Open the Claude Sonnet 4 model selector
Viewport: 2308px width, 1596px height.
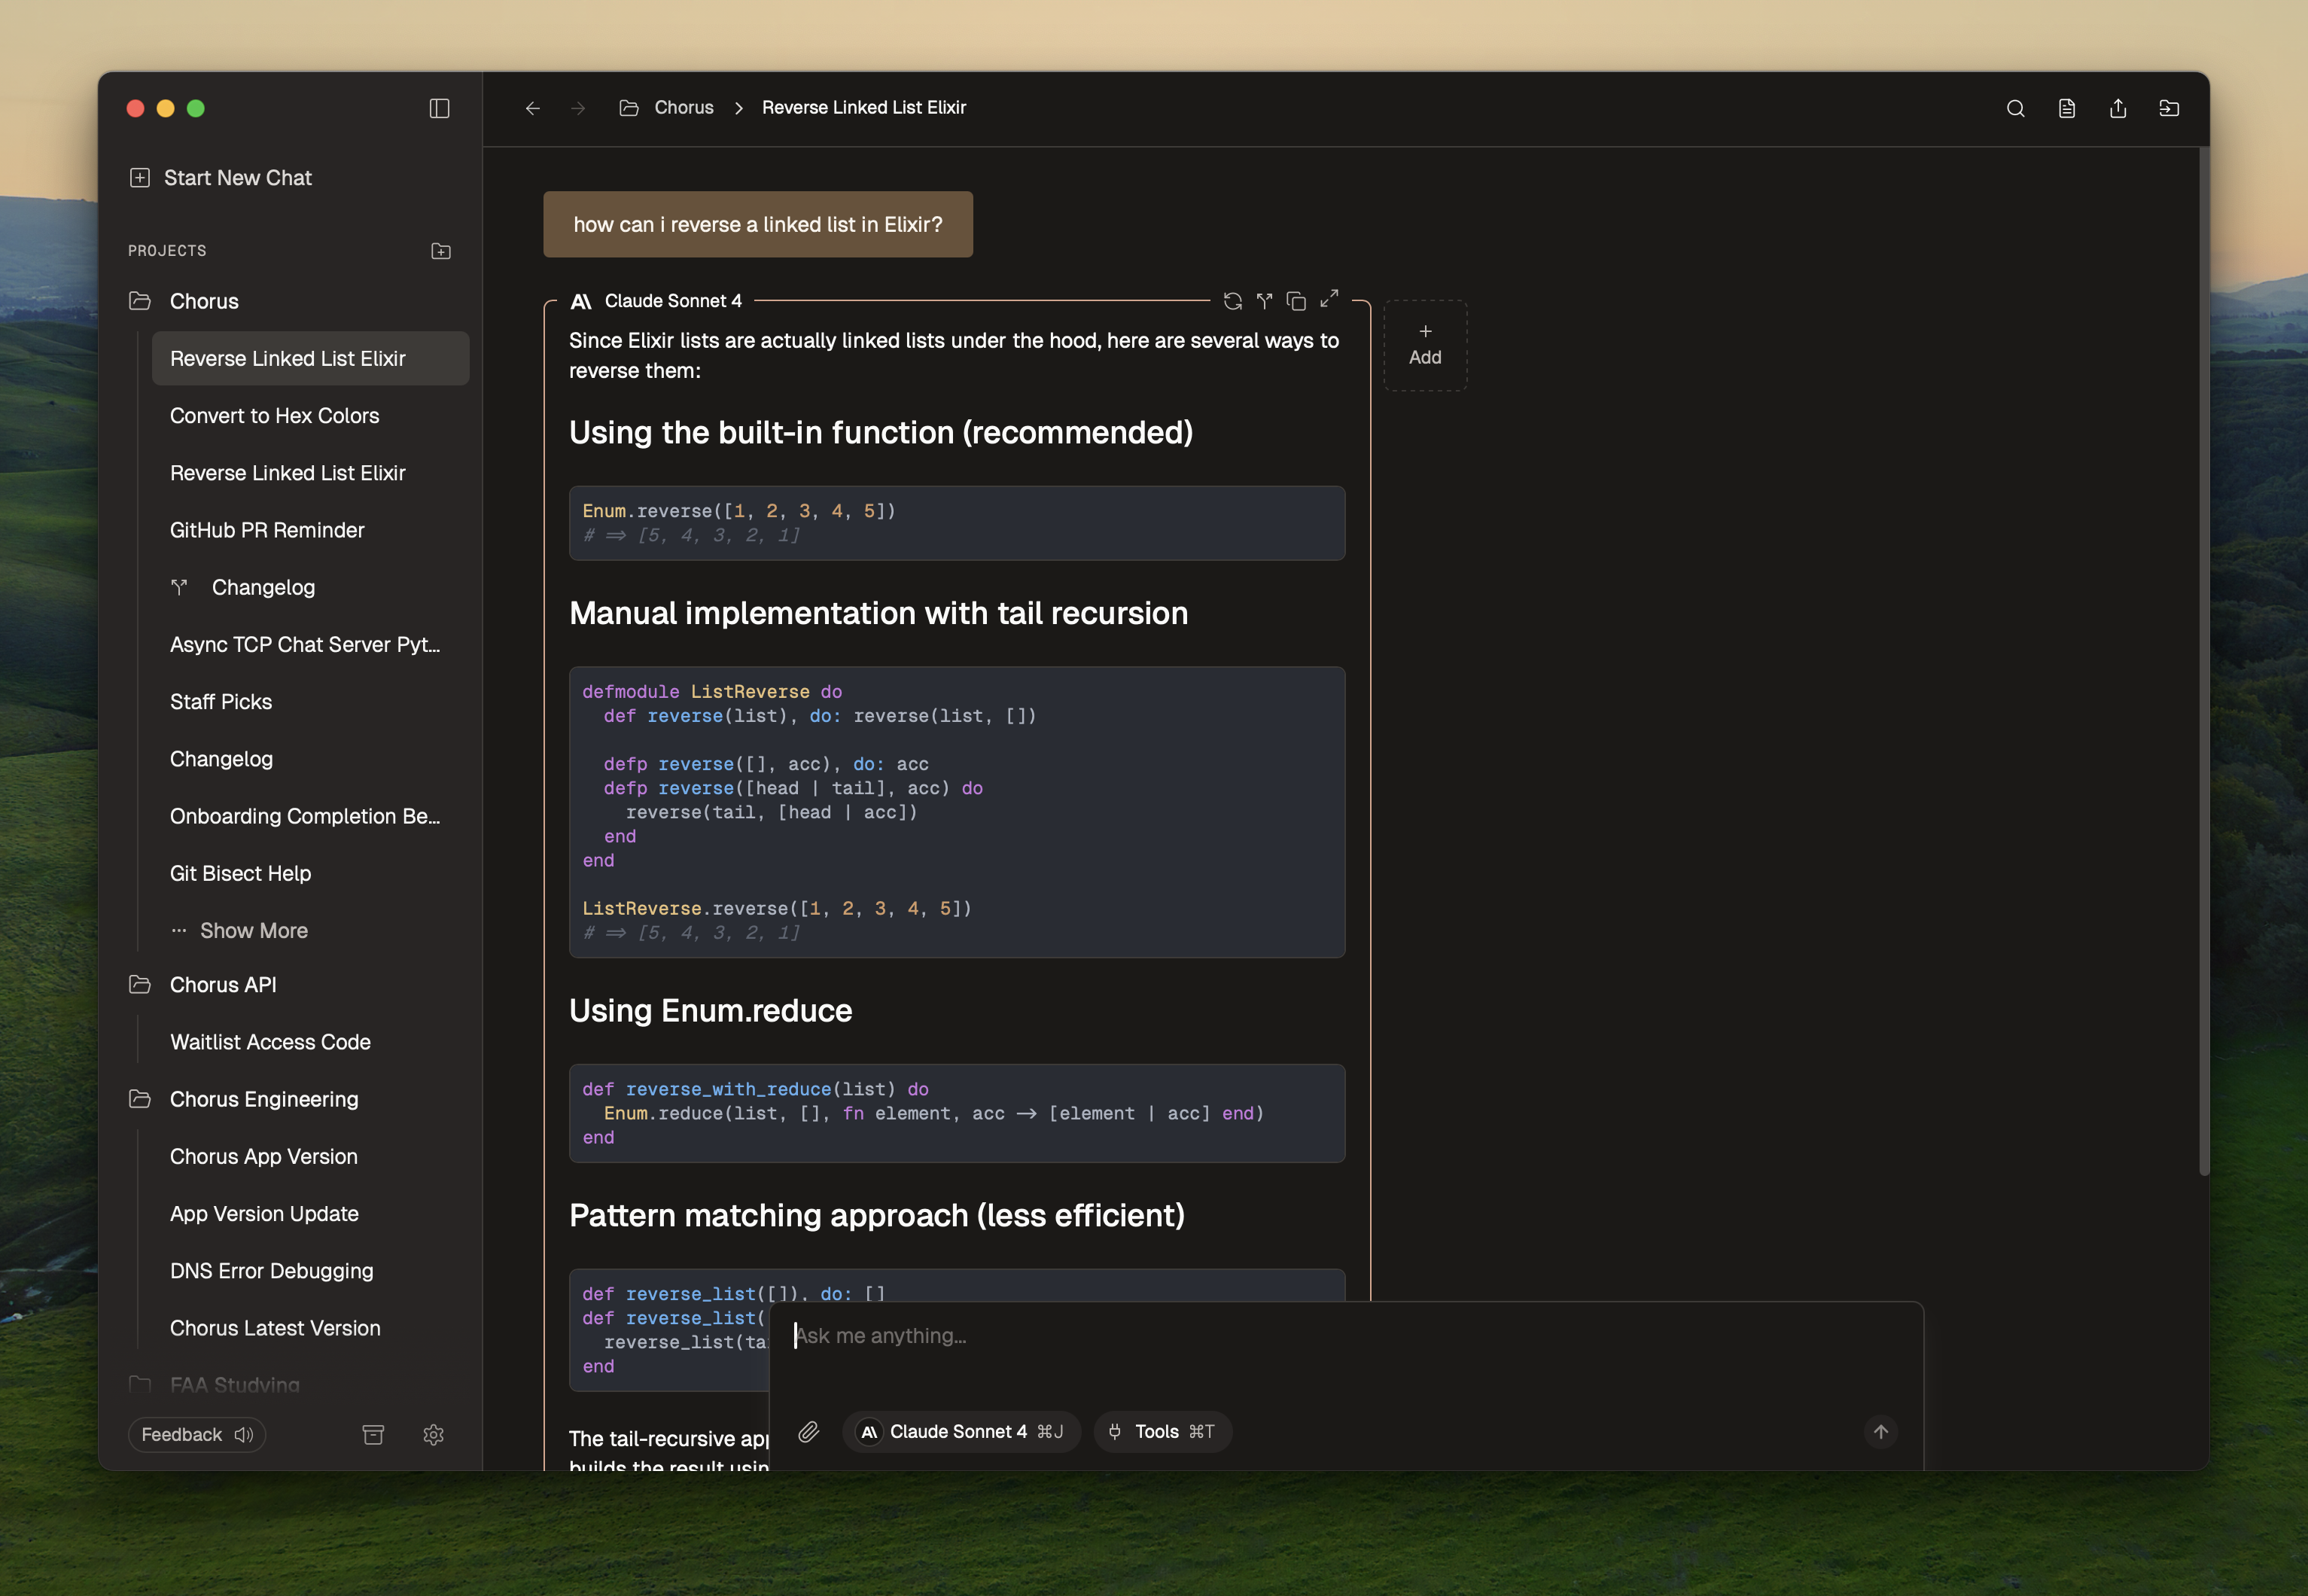coord(960,1432)
